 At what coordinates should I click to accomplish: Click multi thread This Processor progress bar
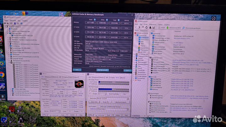(114, 89)
